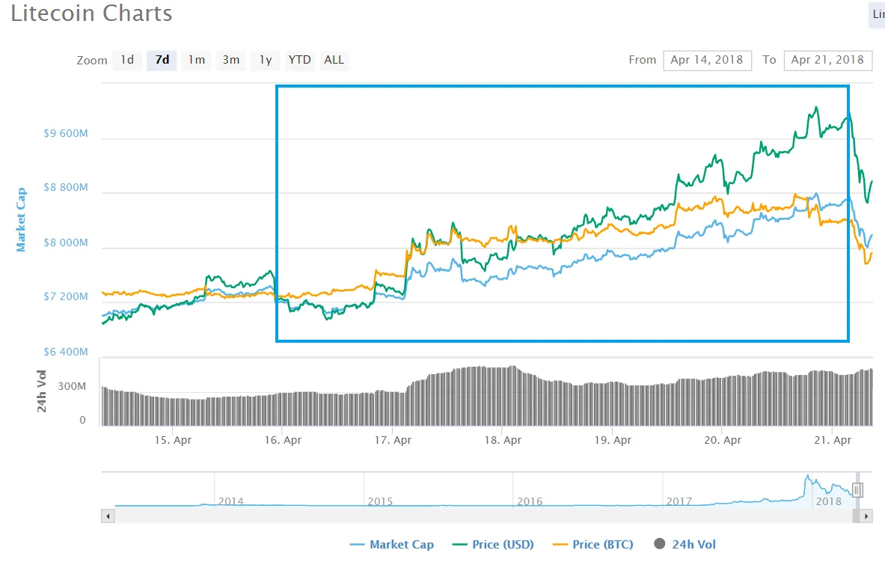The width and height of the screenshot is (885, 562).
Task: Click 2014 in the navigator timeline
Action: (x=231, y=501)
